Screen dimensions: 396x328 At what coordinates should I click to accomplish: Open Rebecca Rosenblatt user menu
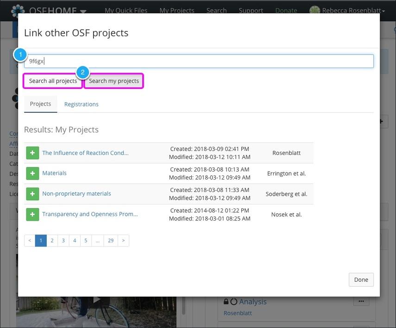353,10
